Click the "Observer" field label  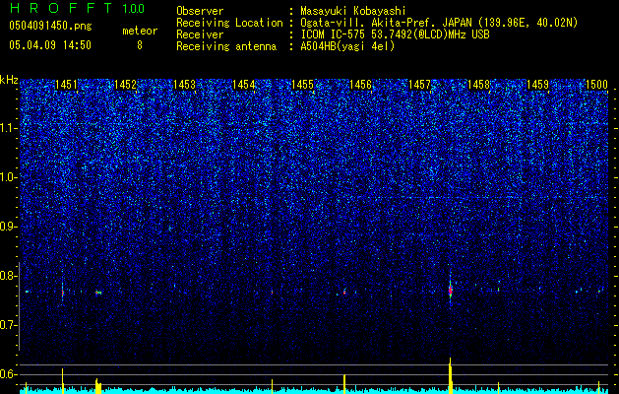coord(200,11)
